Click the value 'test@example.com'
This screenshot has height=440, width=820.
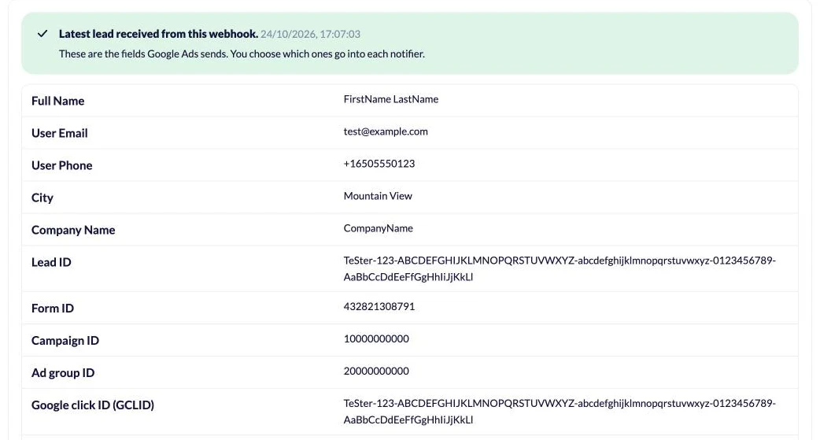[386, 132]
